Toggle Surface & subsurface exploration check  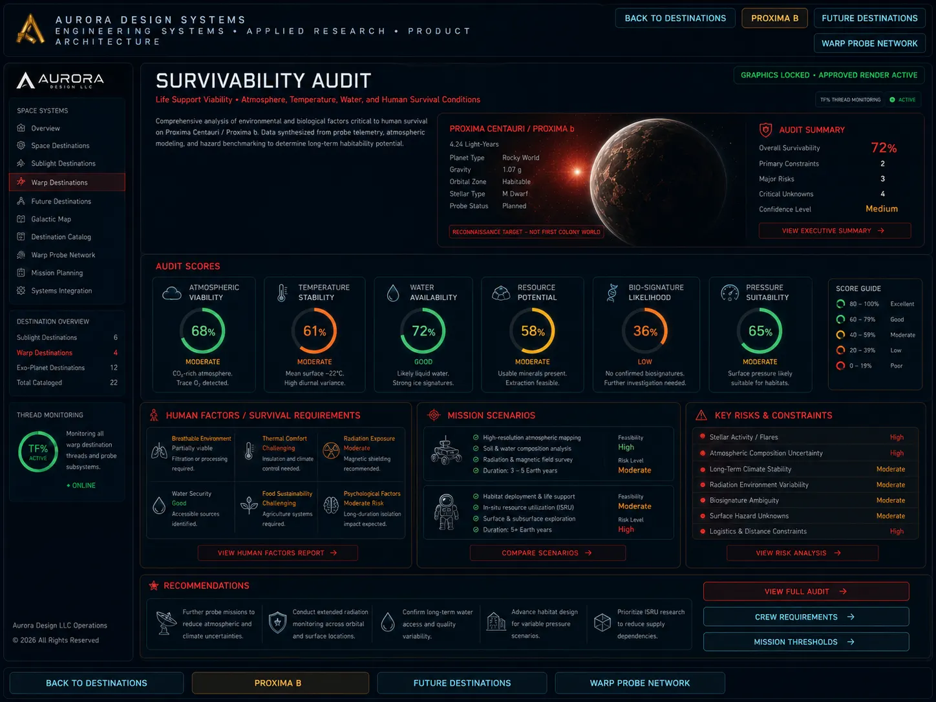point(476,518)
